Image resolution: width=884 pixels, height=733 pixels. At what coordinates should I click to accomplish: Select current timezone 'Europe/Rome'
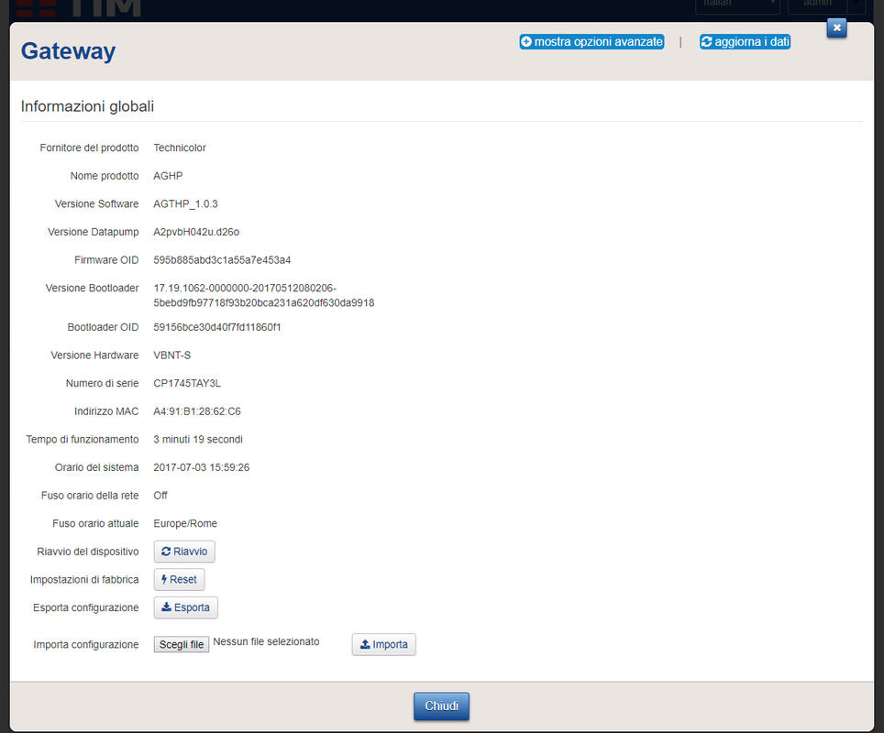click(x=185, y=524)
